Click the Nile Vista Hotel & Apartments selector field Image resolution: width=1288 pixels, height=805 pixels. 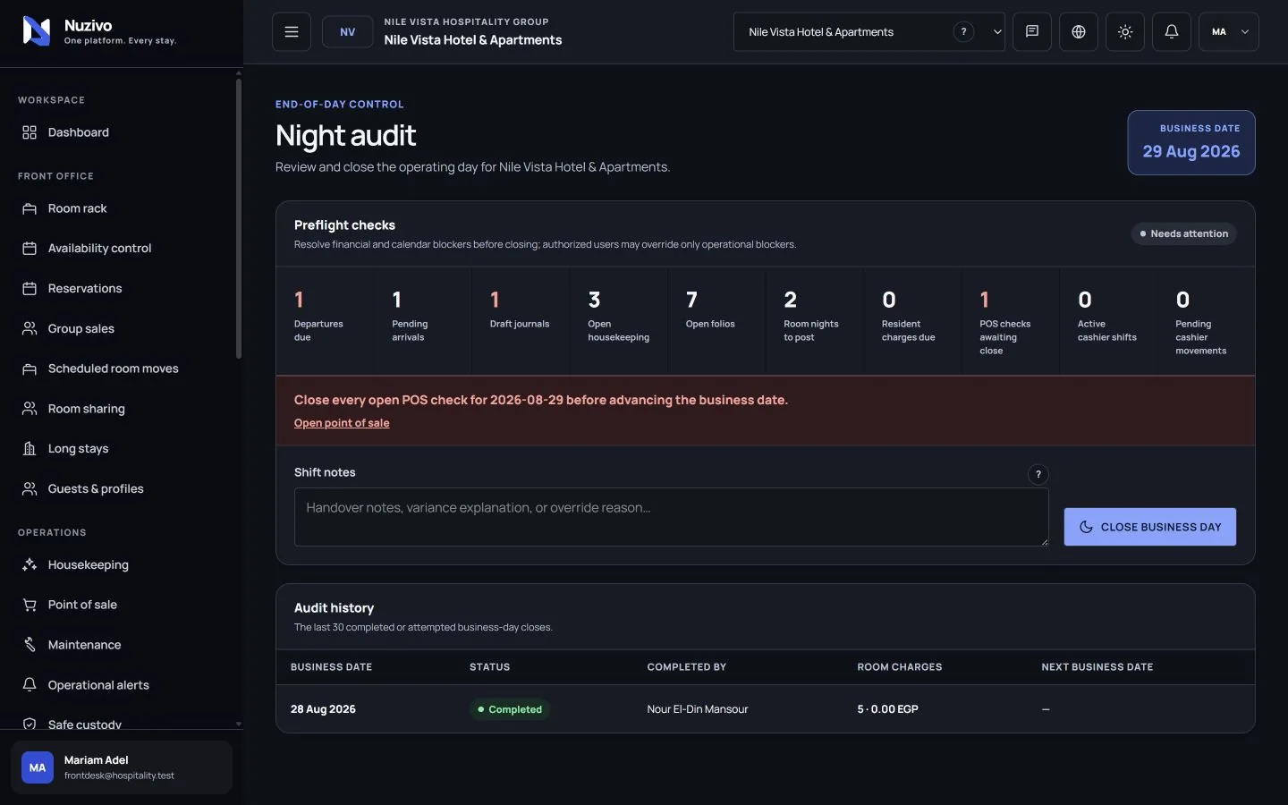click(x=869, y=31)
